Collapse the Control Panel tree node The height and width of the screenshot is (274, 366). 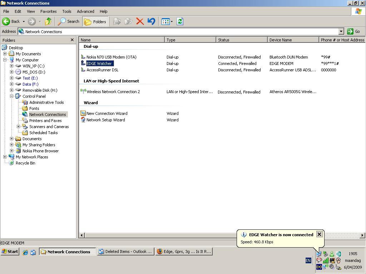tap(11, 96)
